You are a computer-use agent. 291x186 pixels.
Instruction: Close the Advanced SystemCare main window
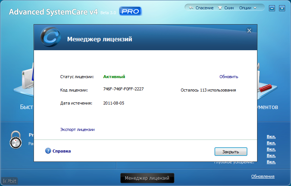282,8
